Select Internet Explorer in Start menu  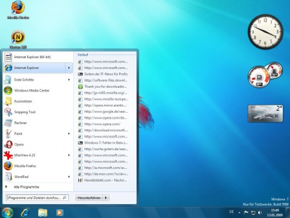click(34, 68)
